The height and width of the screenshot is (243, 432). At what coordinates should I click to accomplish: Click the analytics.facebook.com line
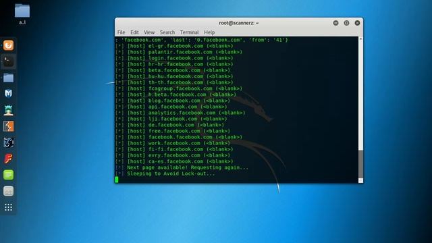point(180,113)
